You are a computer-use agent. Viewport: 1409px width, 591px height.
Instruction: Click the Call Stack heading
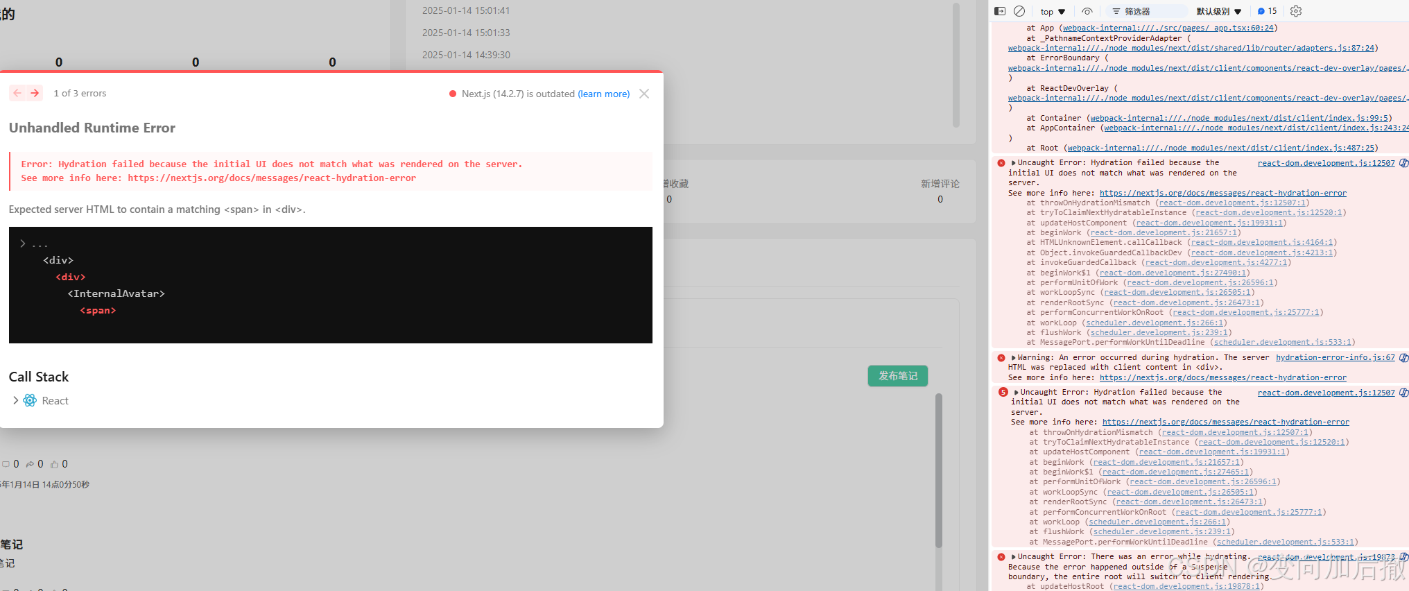(x=39, y=377)
